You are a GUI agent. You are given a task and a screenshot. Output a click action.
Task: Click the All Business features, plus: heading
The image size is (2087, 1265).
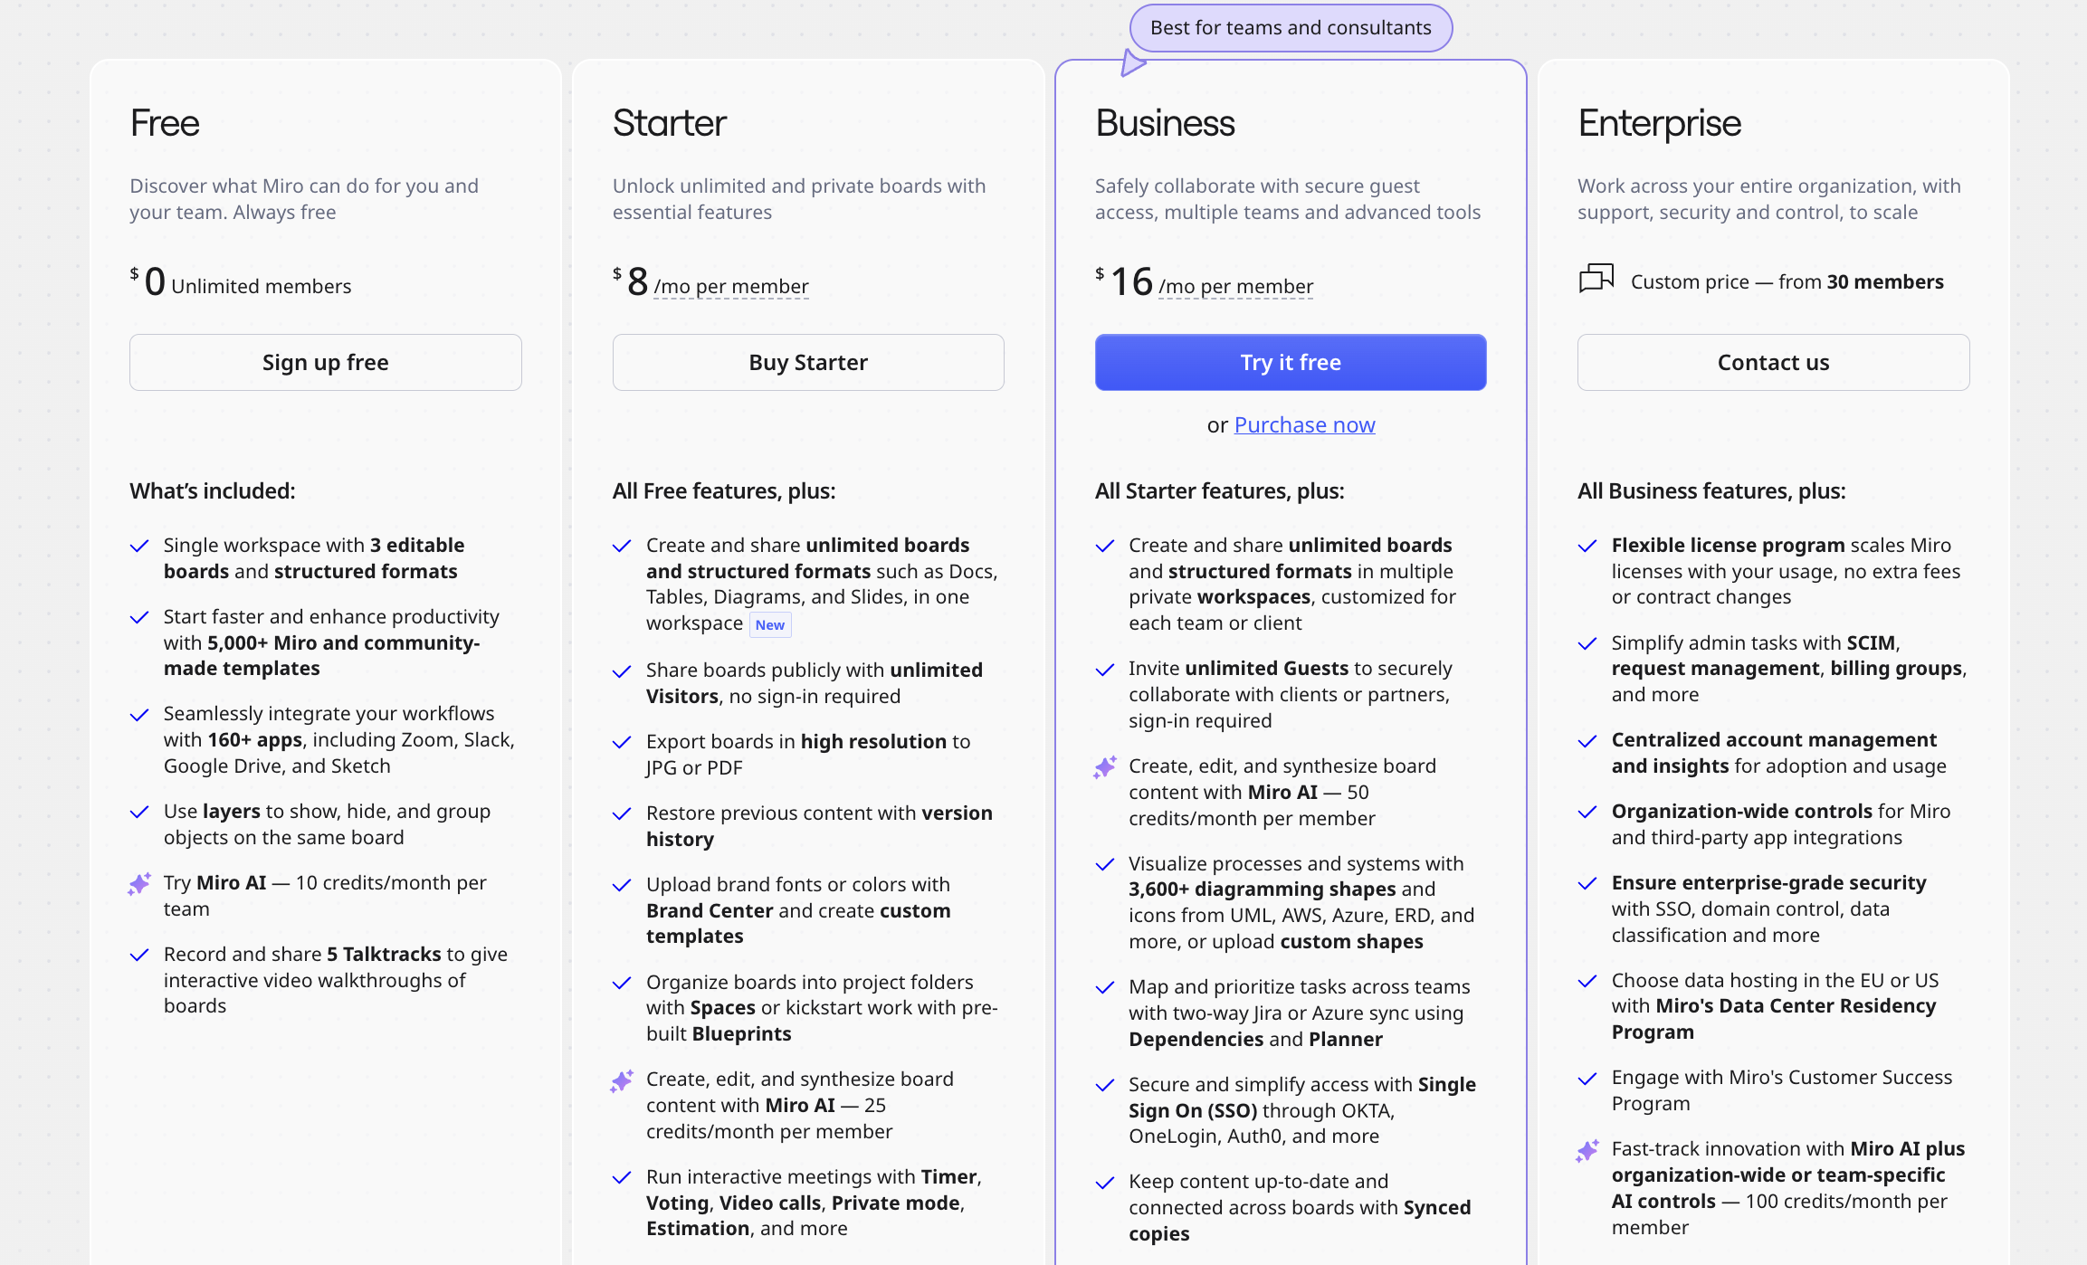1711,490
